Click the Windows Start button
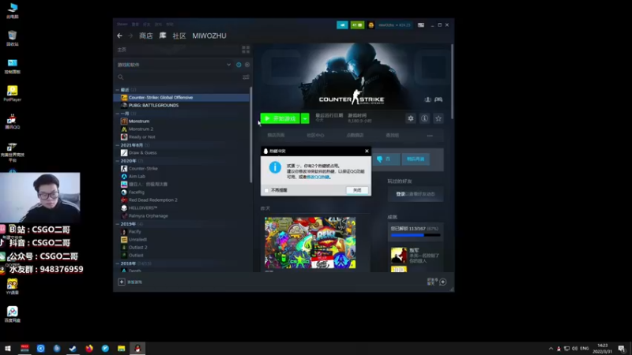This screenshot has width=632, height=355. 8,348
